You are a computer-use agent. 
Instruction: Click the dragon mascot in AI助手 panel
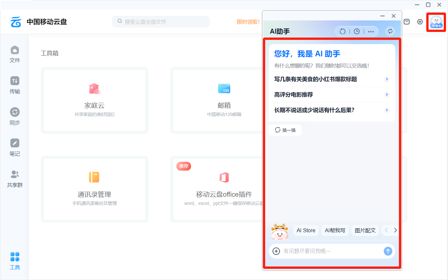[279, 232]
